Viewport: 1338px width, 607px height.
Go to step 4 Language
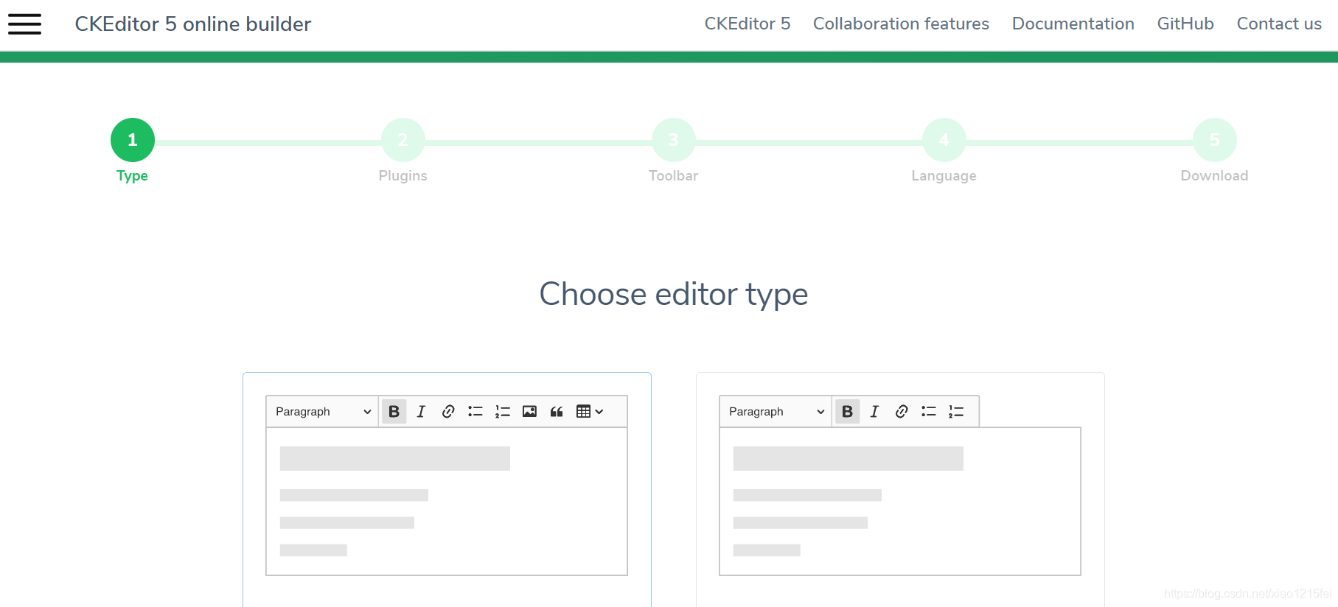click(944, 140)
